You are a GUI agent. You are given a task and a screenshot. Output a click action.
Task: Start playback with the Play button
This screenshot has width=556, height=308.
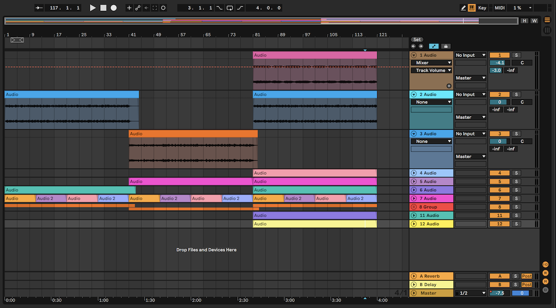tap(93, 8)
